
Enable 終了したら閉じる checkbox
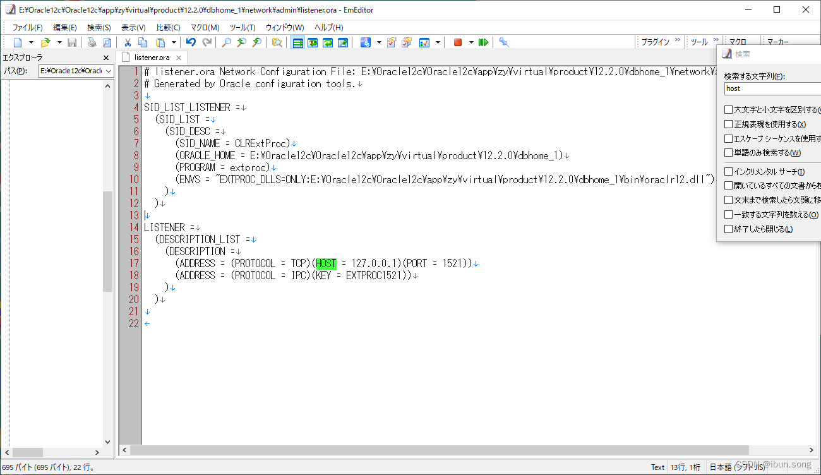[x=728, y=229]
